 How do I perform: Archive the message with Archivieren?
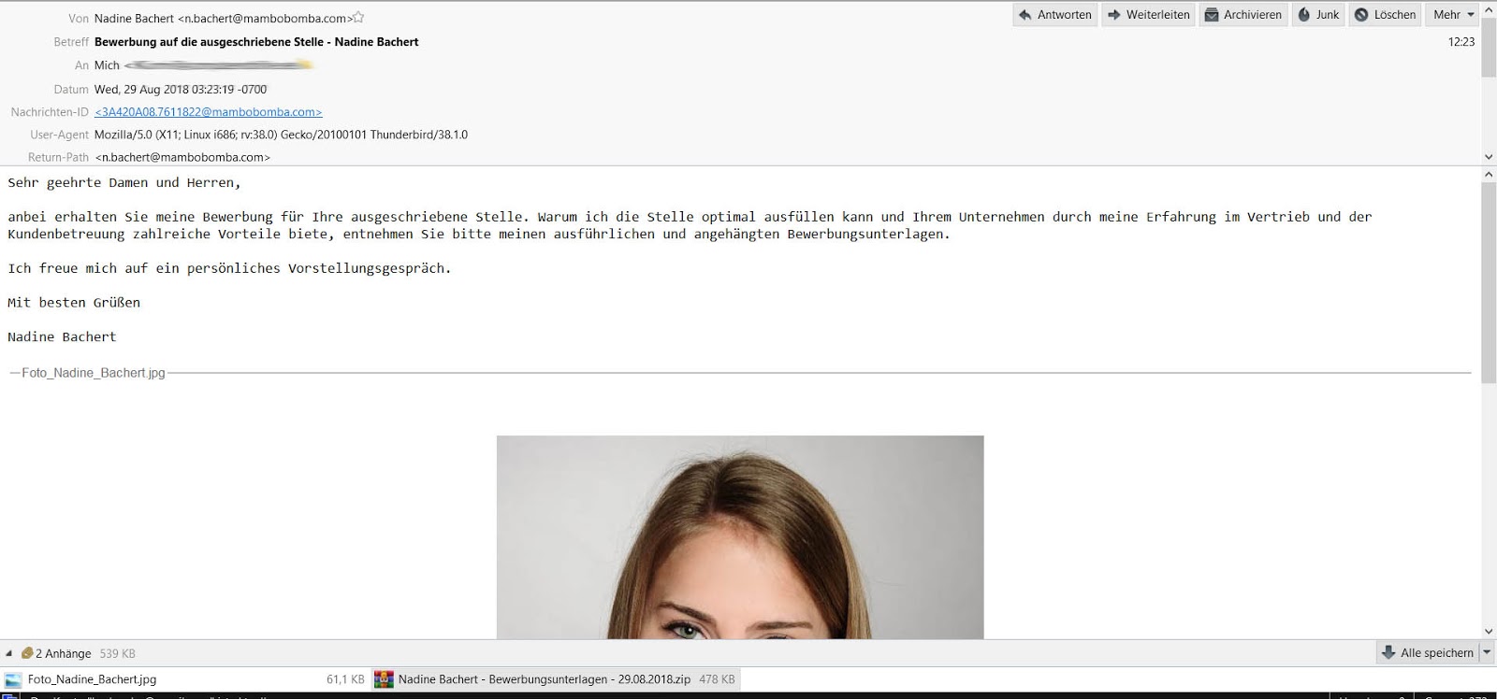tap(1243, 15)
